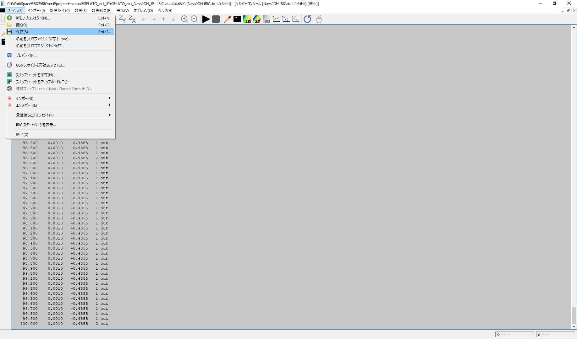Open the ヘルプ(H) menu
The image size is (577, 339).
pos(165,10)
